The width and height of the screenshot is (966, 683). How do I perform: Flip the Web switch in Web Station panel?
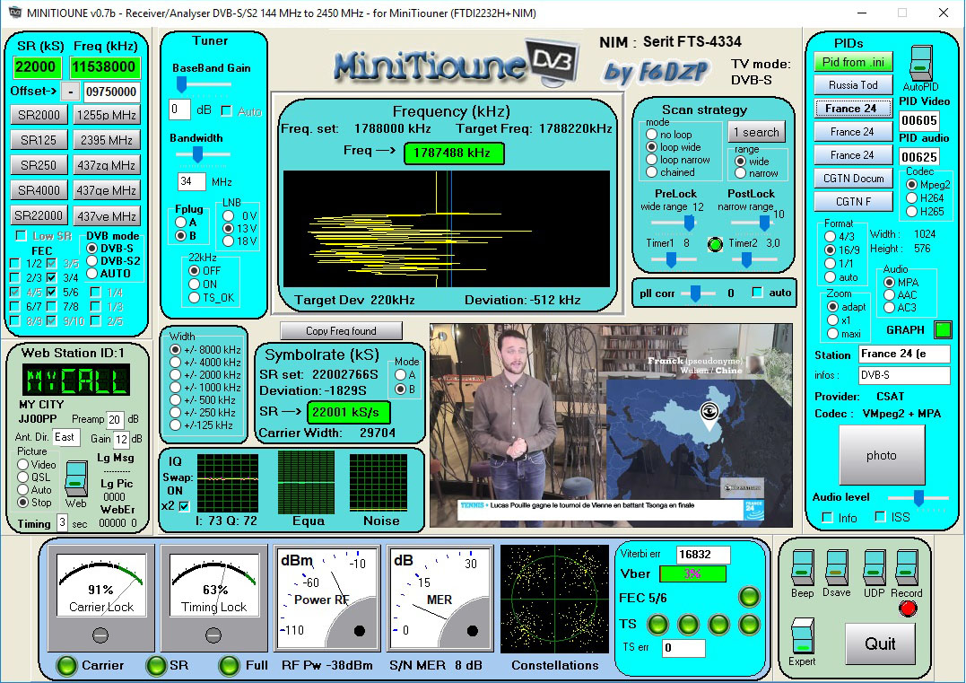tap(75, 479)
